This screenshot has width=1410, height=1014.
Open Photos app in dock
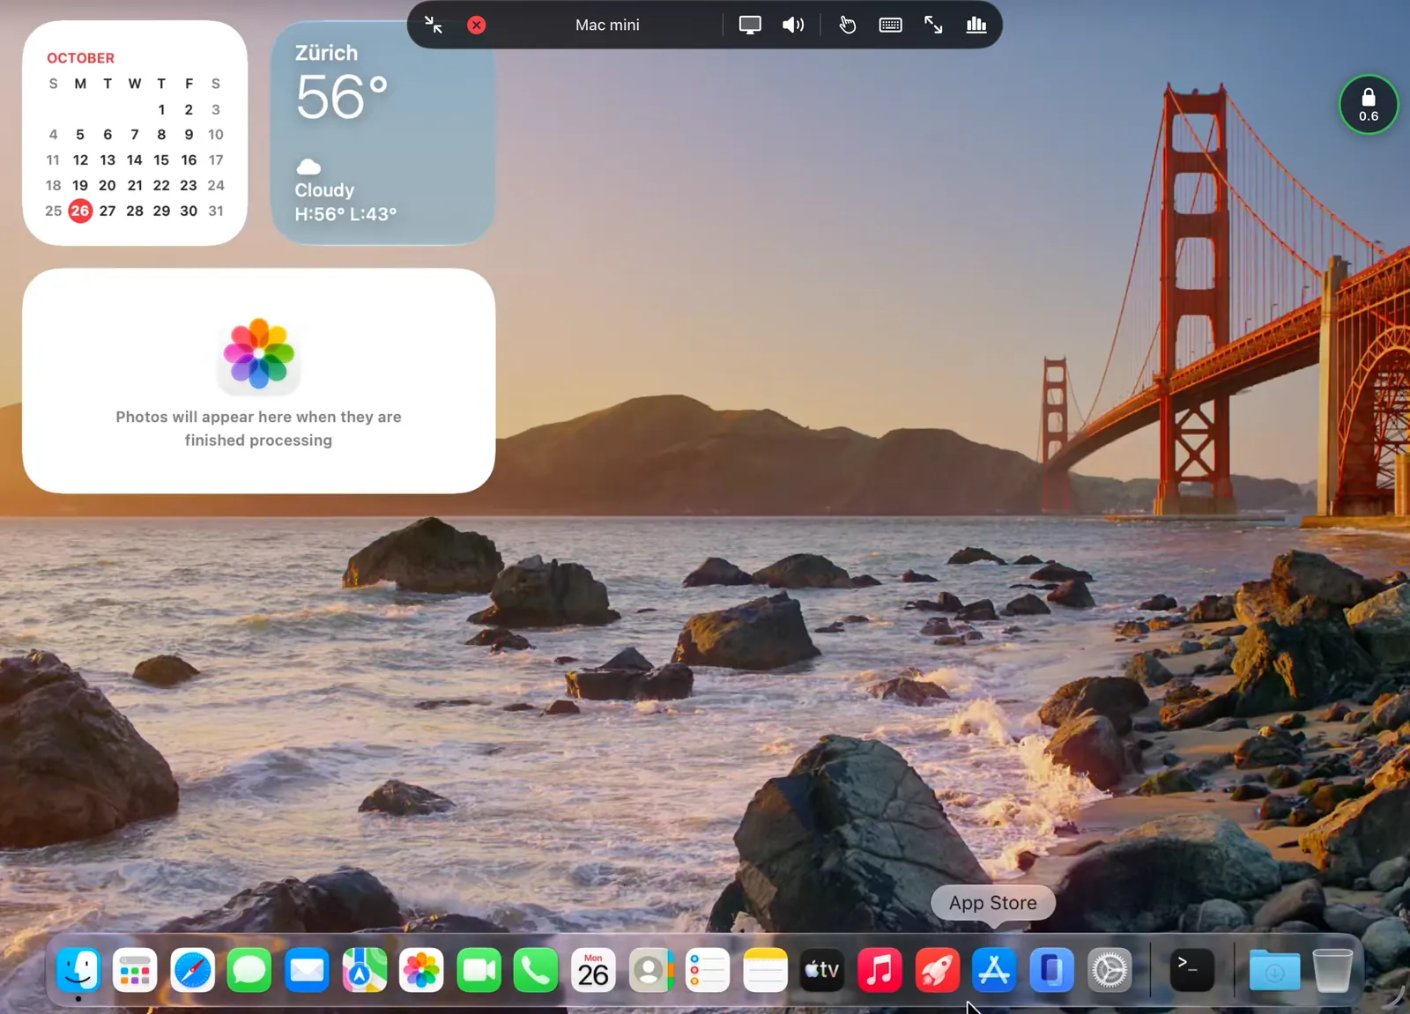tap(421, 970)
